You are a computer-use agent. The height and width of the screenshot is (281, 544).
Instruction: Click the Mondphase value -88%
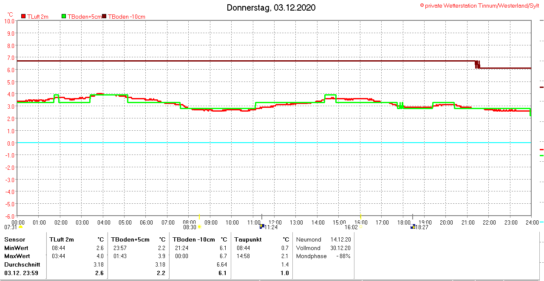[343, 256]
